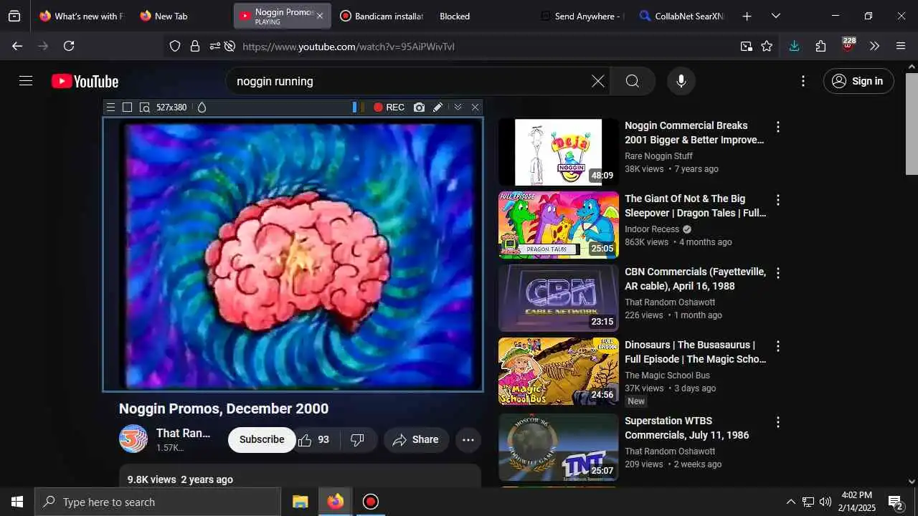The image size is (918, 516).
Task: Click tracking protection shield icon
Action: click(x=175, y=46)
